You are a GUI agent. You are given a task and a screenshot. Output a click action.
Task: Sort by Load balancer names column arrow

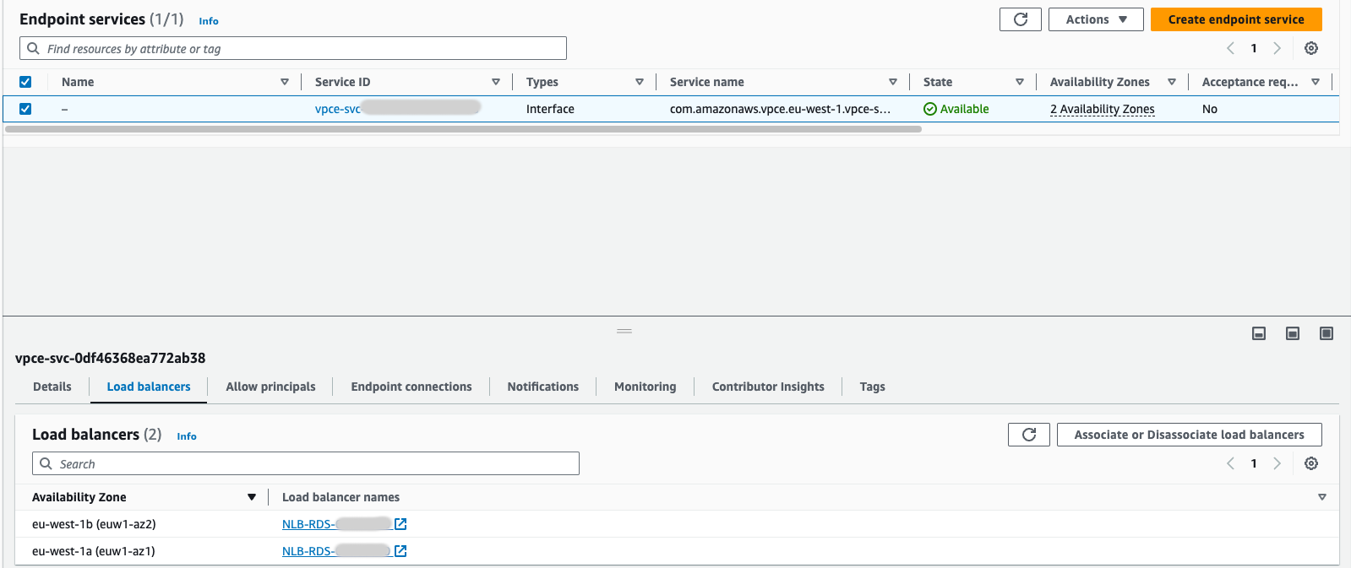click(1322, 497)
